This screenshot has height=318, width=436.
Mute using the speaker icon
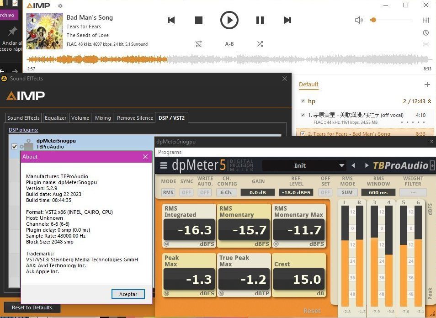(359, 20)
